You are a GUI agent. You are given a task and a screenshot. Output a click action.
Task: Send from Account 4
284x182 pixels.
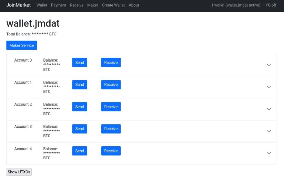click(80, 151)
